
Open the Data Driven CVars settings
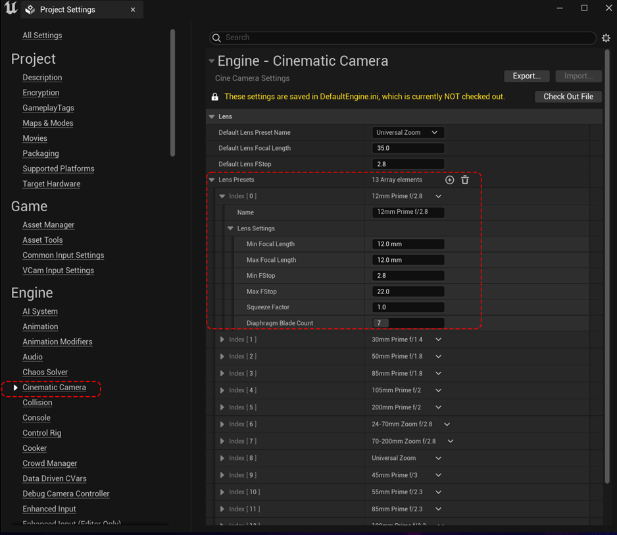coord(55,478)
